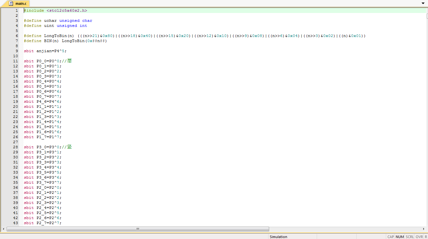Click the 'sbit P2_0=P2^0;' line
This screenshot has width=428, height=239.
point(43,187)
